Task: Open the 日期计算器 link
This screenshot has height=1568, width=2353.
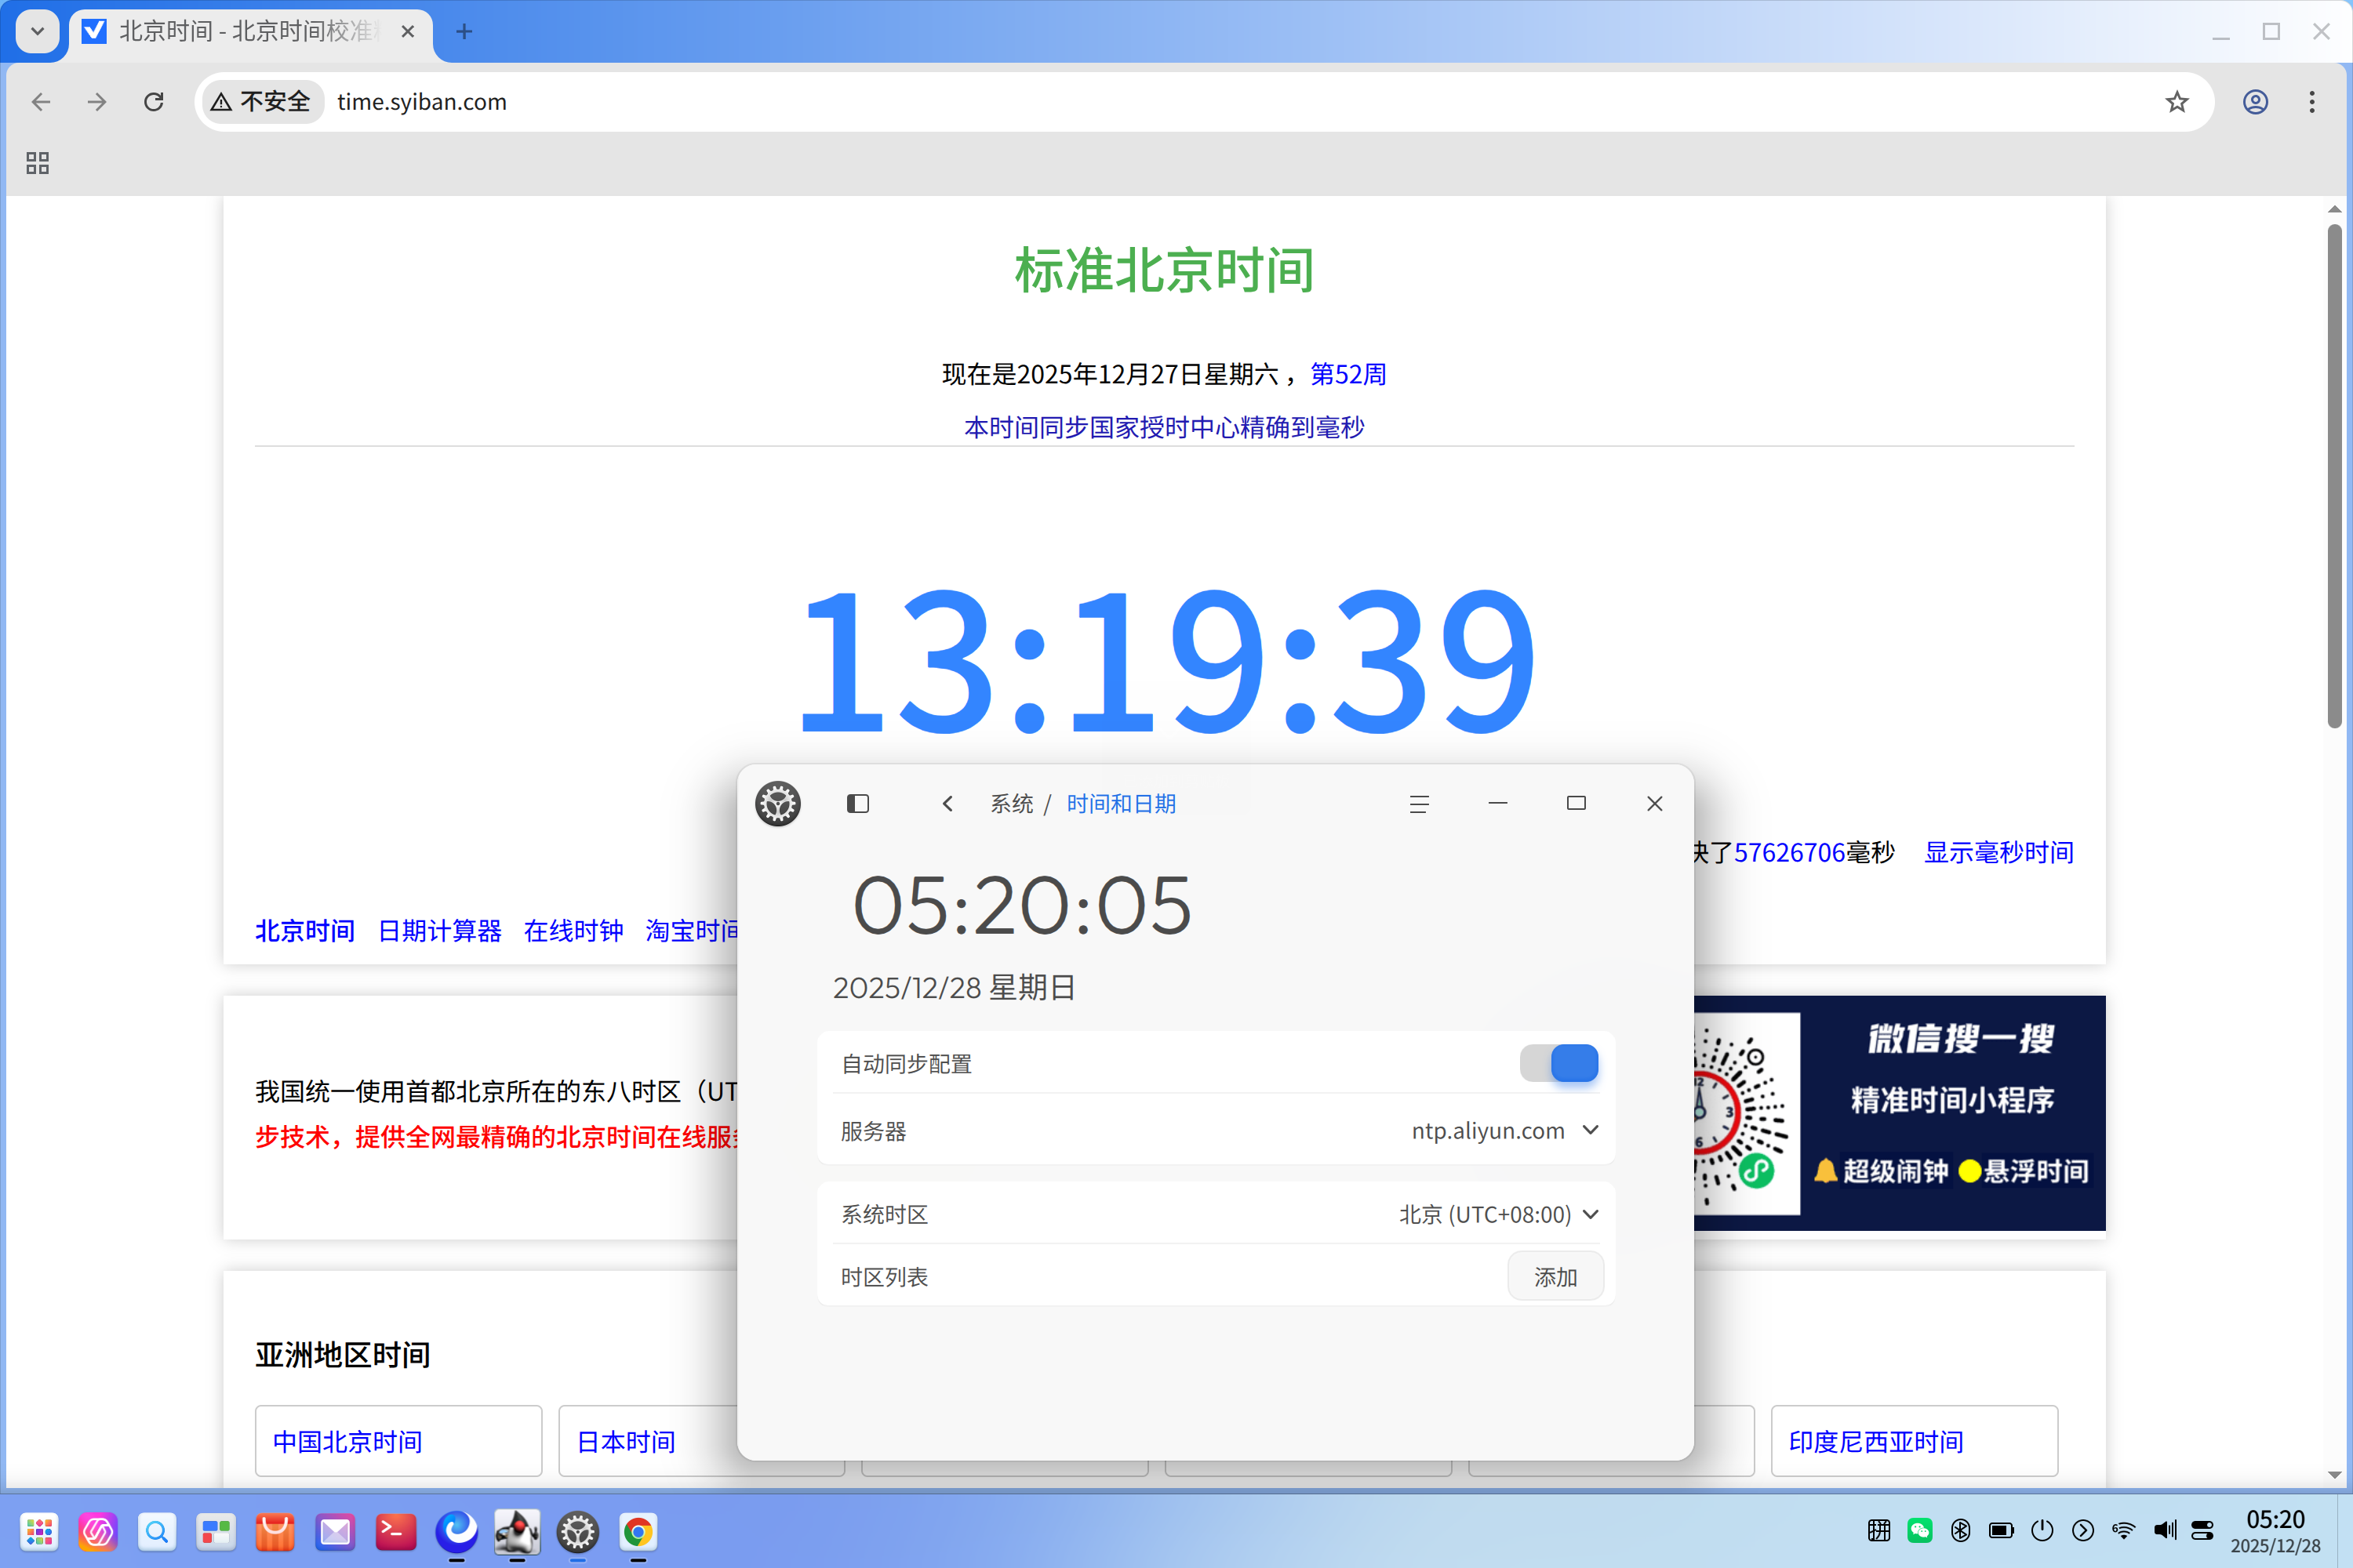Action: click(x=439, y=931)
